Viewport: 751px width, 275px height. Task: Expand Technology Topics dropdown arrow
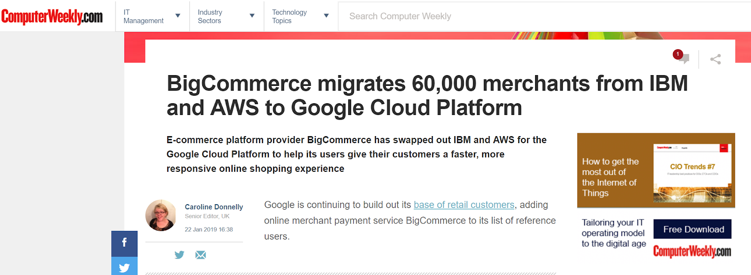click(x=326, y=16)
